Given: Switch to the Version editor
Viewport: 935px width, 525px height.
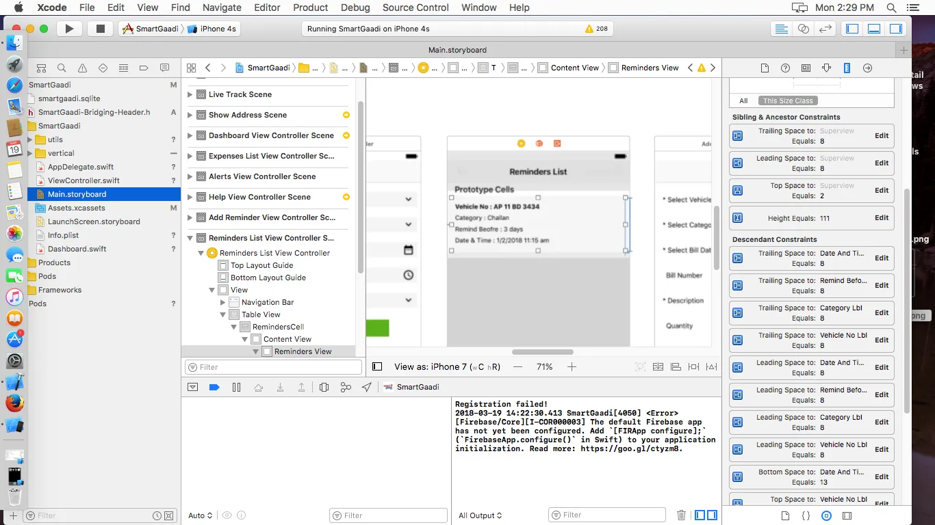Looking at the screenshot, I should (x=825, y=29).
